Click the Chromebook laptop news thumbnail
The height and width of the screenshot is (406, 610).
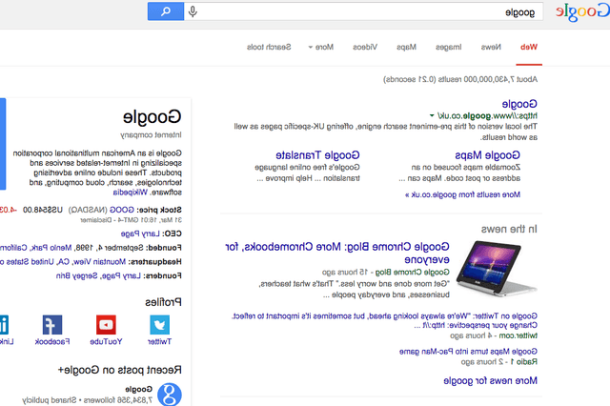pyautogui.click(x=497, y=269)
